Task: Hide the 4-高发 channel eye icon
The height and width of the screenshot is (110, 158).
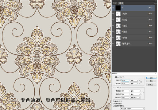Action: tap(113, 32)
